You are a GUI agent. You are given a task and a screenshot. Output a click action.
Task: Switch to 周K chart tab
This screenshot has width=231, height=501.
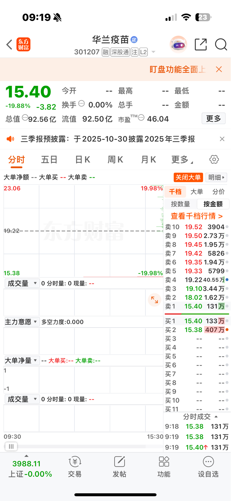[115, 159]
